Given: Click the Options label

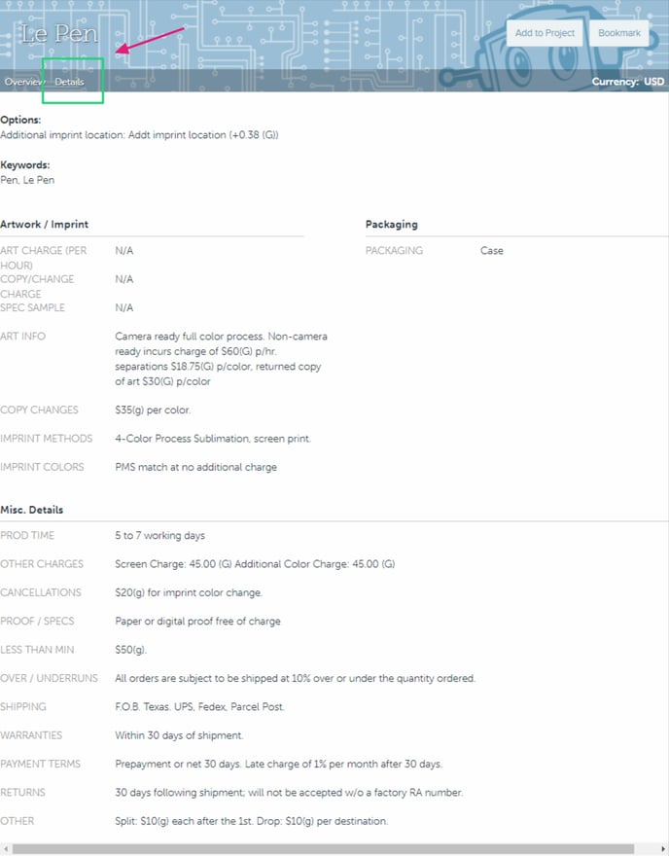Looking at the screenshot, I should (20, 120).
